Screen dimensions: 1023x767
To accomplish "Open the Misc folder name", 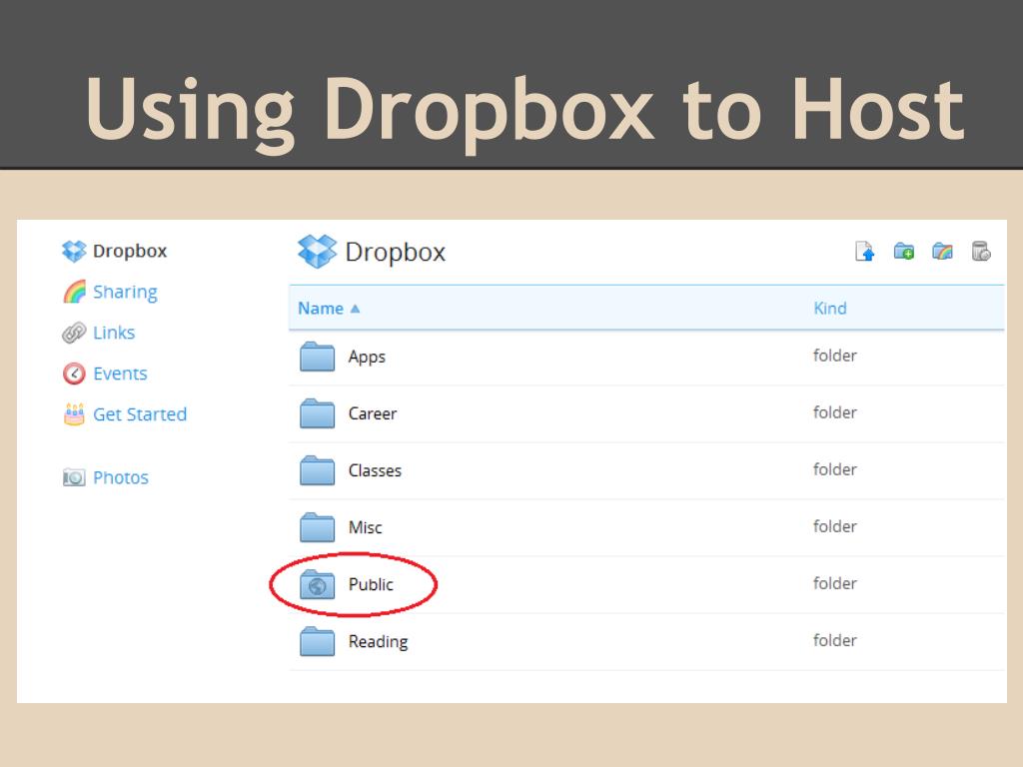I will 366,527.
